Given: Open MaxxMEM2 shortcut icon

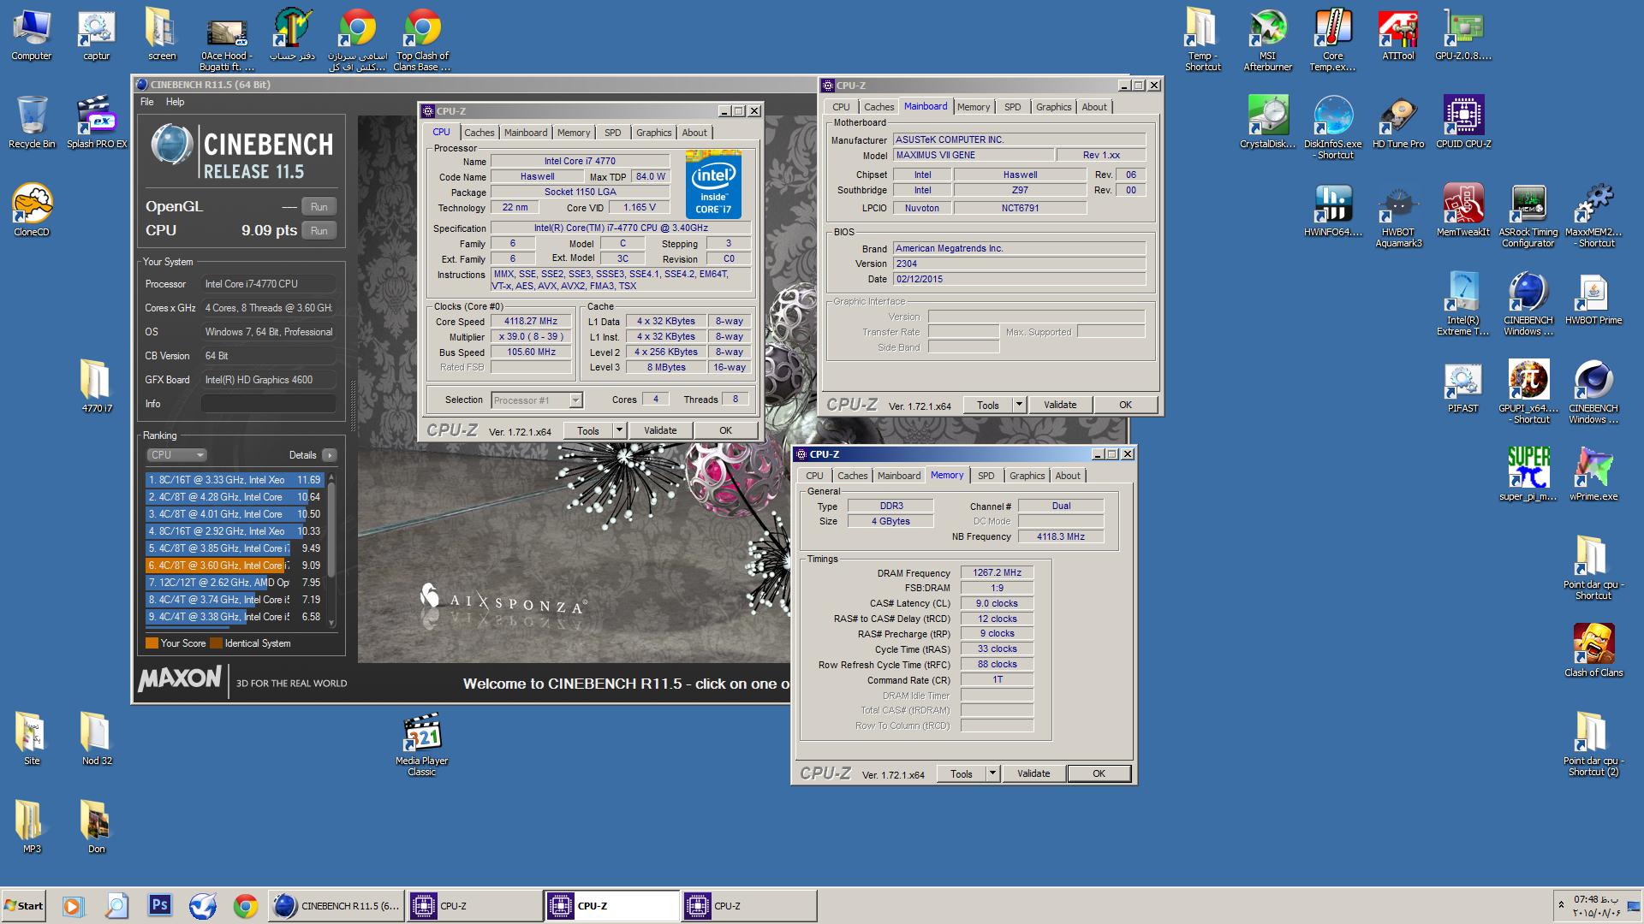Looking at the screenshot, I should 1593,215.
